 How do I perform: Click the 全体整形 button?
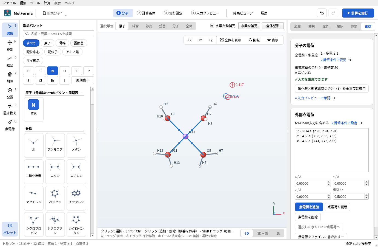(273, 26)
